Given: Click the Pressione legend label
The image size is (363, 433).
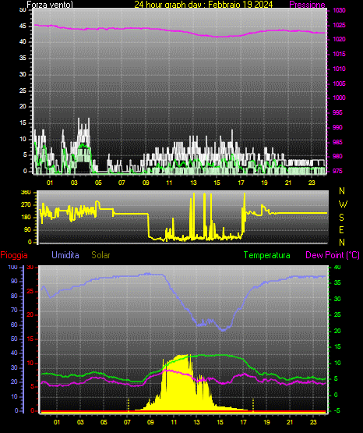Looking at the screenshot, I should (307, 5).
